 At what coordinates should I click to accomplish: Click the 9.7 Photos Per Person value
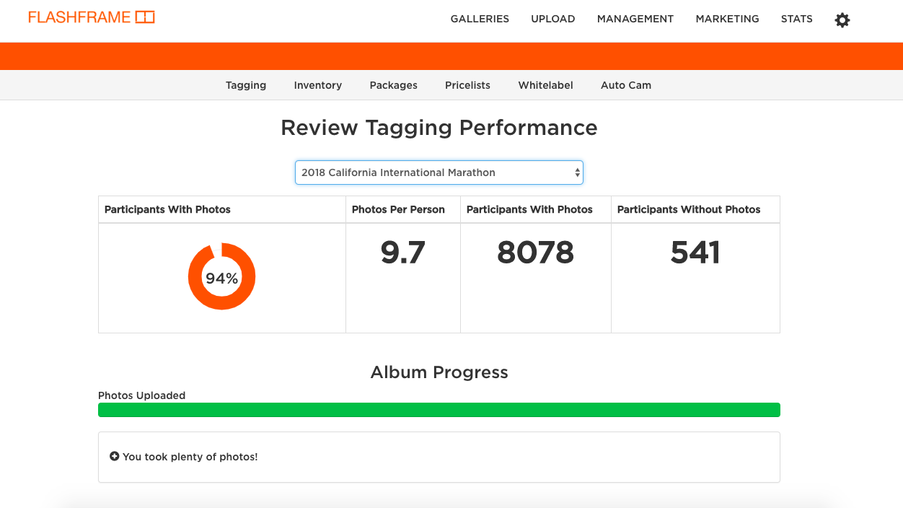(402, 253)
